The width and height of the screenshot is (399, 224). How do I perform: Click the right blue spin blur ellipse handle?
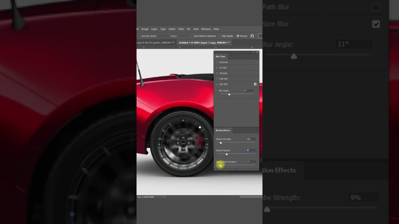pos(207,144)
